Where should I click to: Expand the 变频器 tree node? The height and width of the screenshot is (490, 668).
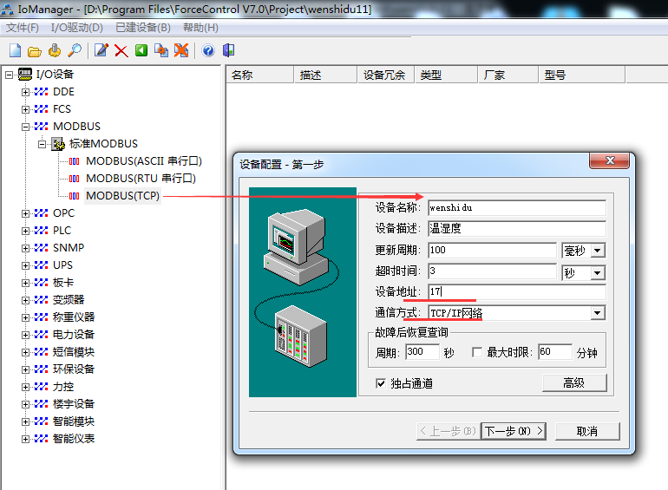(x=25, y=301)
